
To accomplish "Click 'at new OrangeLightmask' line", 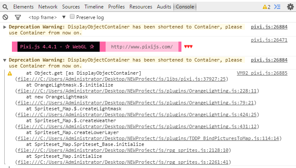I will 57,97.
